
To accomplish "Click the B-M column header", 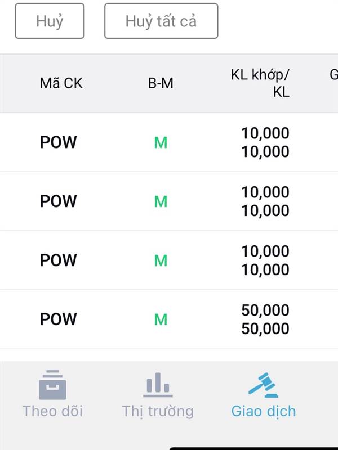I will (161, 83).
